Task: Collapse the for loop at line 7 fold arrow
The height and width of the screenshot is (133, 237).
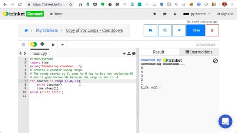Action: pyautogui.click(x=28, y=81)
